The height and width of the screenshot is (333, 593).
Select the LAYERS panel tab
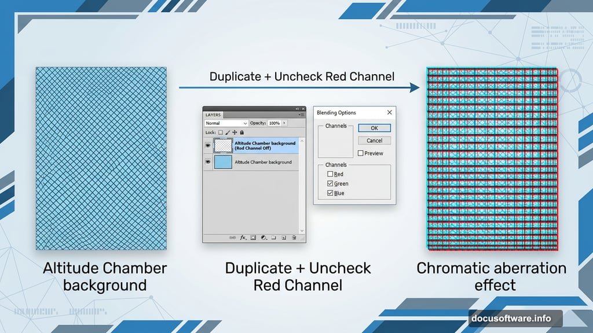pos(213,115)
